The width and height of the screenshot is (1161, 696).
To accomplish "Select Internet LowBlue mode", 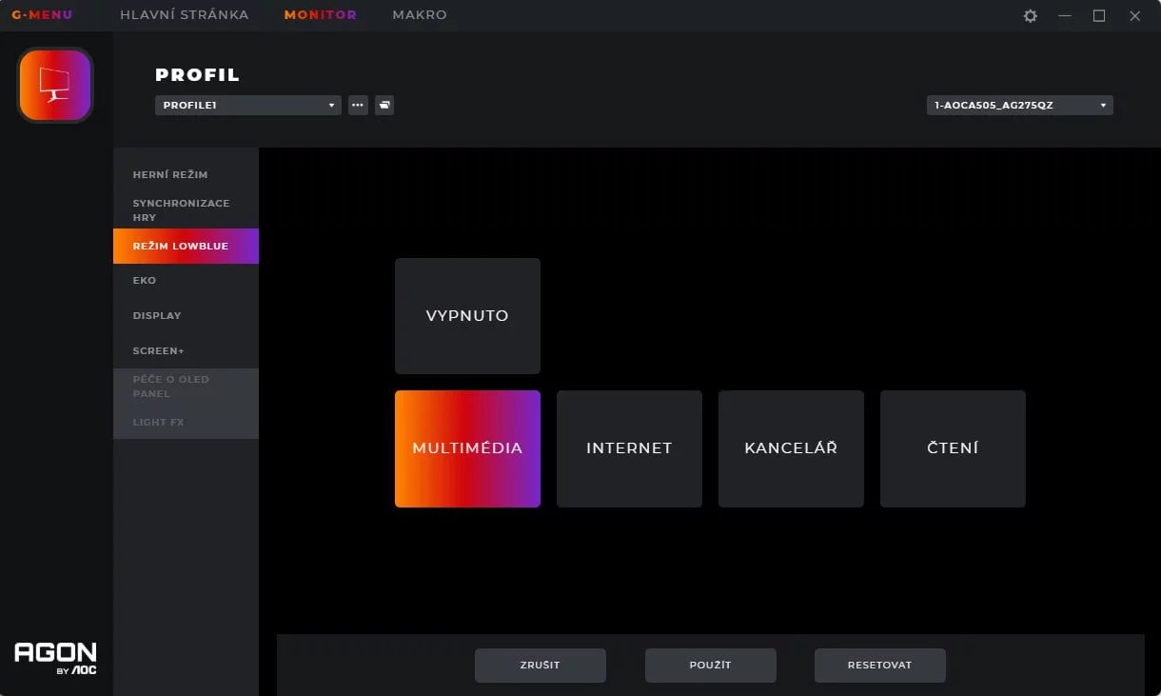I will [x=629, y=448].
